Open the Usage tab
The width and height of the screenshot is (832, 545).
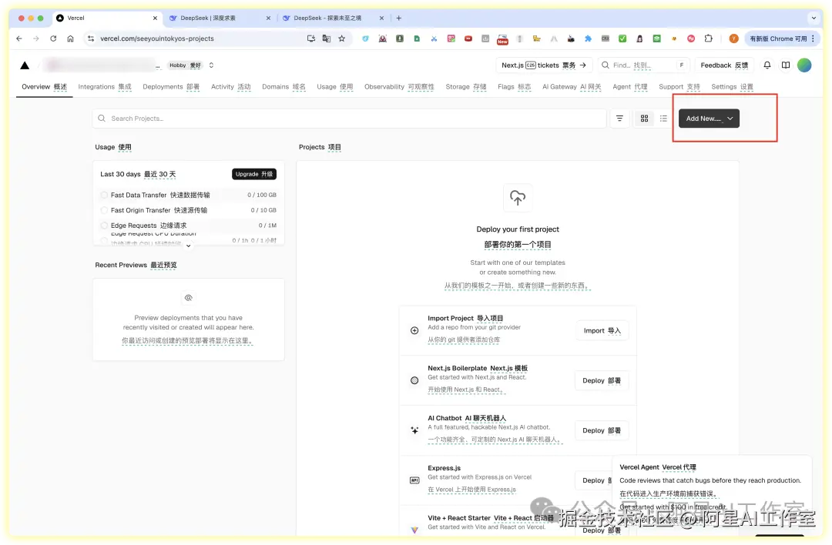pyautogui.click(x=335, y=86)
